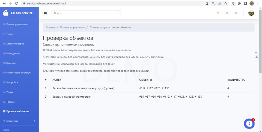
Task: Open the notifications bell icon
Action: tap(227, 13)
